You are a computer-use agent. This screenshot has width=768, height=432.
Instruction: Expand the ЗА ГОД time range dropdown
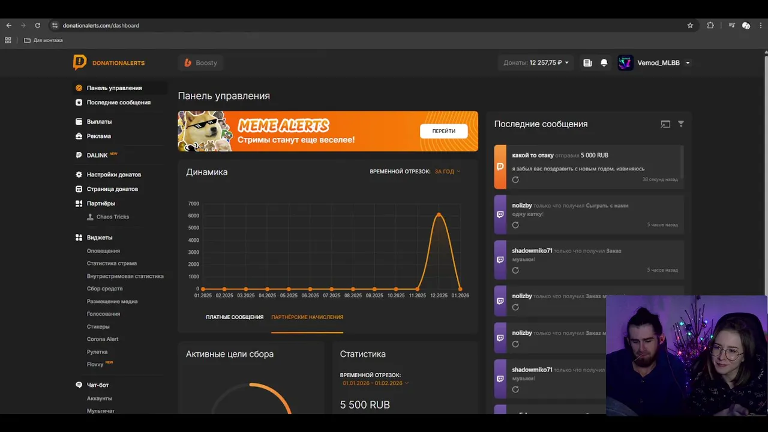pyautogui.click(x=447, y=172)
